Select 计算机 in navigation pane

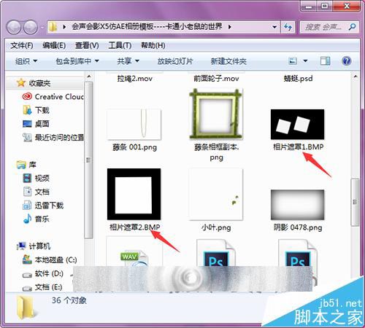(x=34, y=246)
